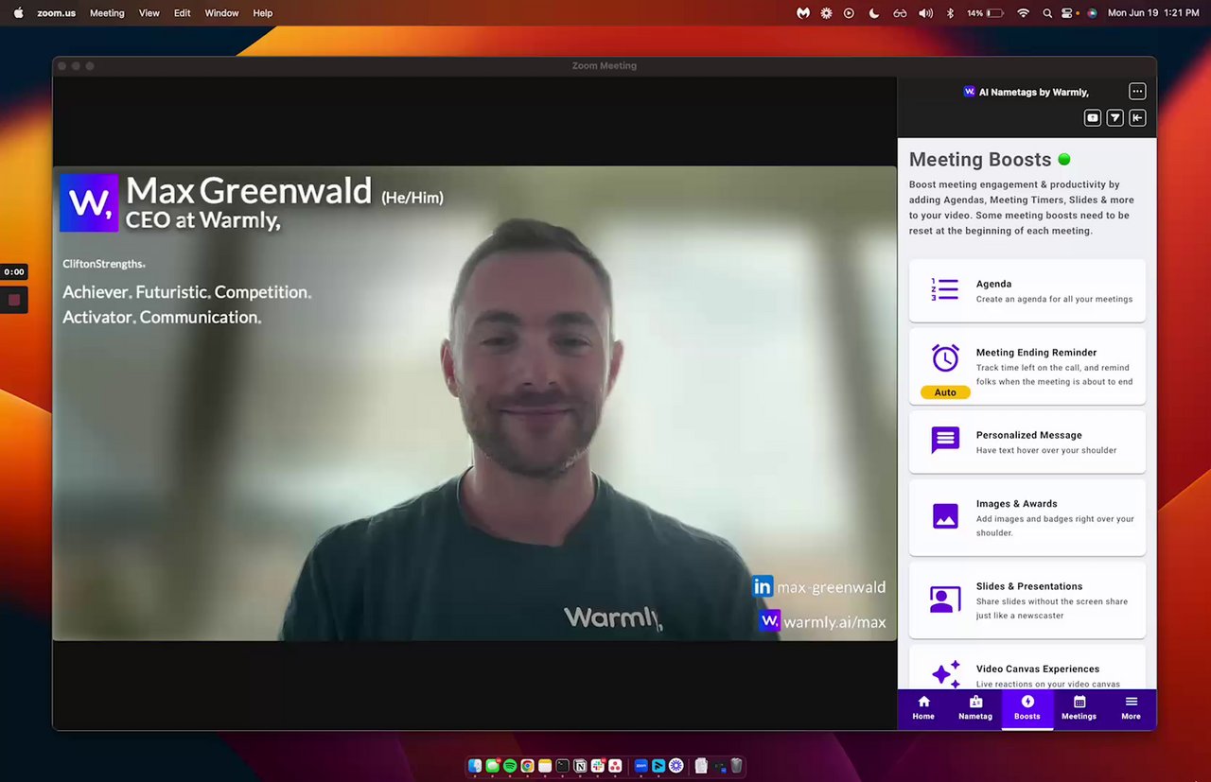Open Spotlight search magnifier
This screenshot has height=782, width=1211.
pos(1047,13)
